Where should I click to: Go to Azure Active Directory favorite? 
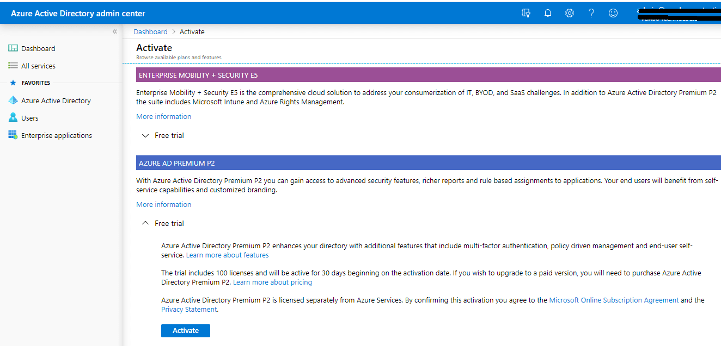point(56,100)
